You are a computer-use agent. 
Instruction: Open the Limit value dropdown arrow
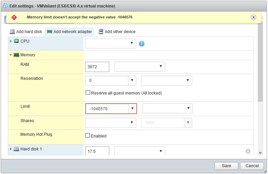132,108
